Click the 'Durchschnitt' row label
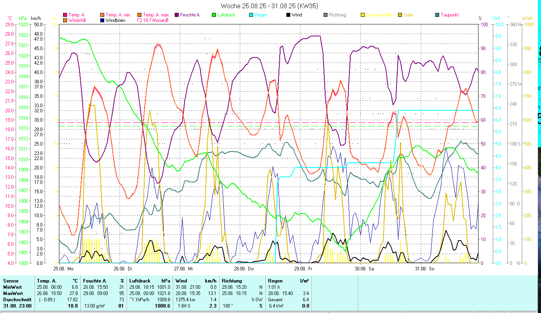This screenshot has height=313, width=541. tap(16, 299)
